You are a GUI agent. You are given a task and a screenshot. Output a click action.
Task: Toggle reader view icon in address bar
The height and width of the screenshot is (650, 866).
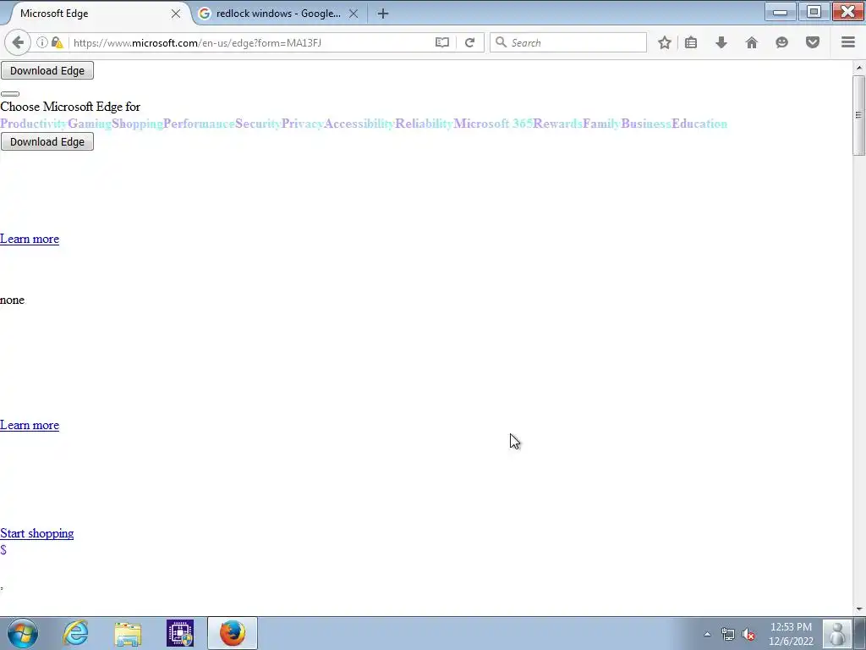[441, 42]
